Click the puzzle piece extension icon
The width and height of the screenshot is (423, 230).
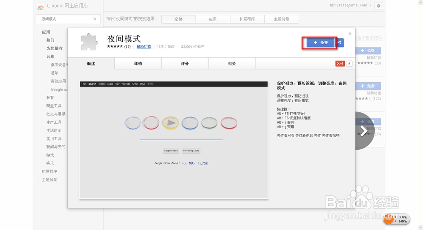coord(89,42)
